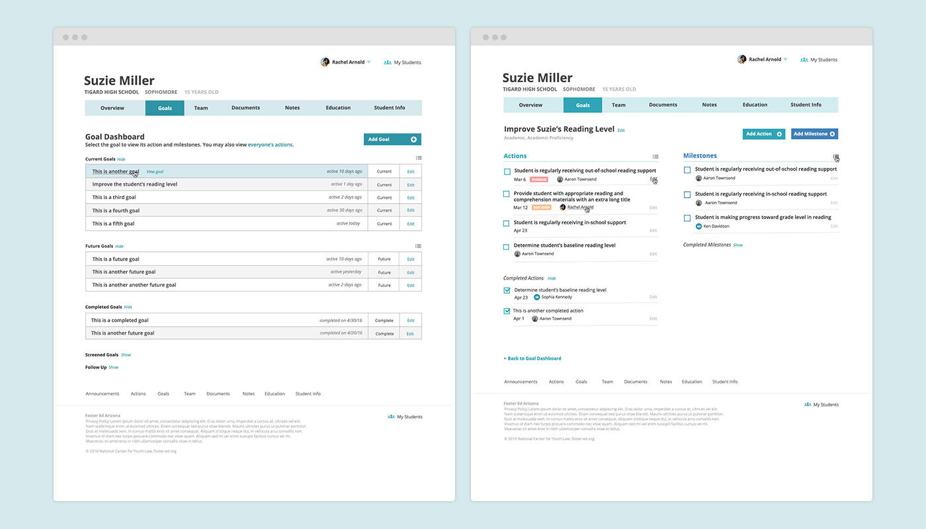Click the My Students icon atop the reading level window
The height and width of the screenshot is (529, 926).
pyautogui.click(x=804, y=60)
